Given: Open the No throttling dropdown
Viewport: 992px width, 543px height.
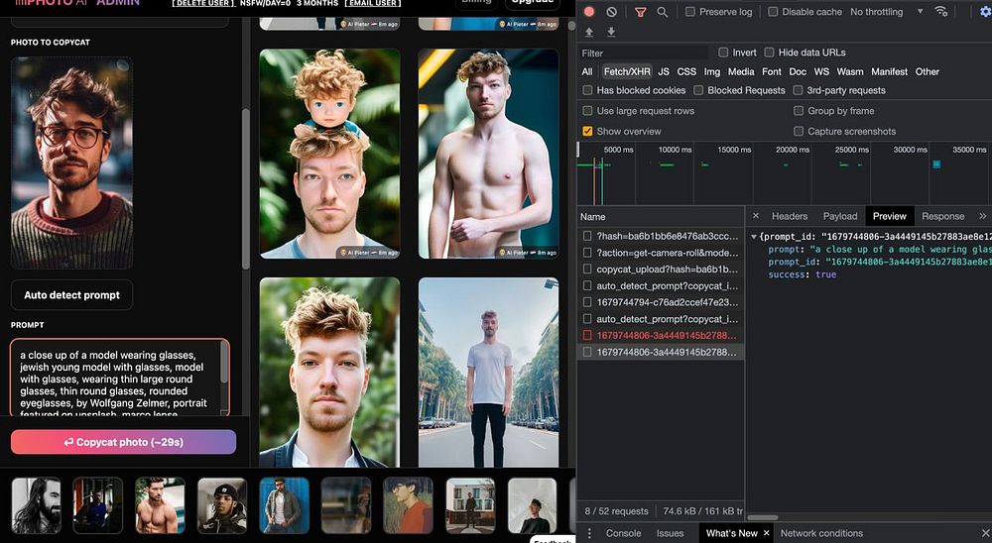Looking at the screenshot, I should [x=886, y=12].
